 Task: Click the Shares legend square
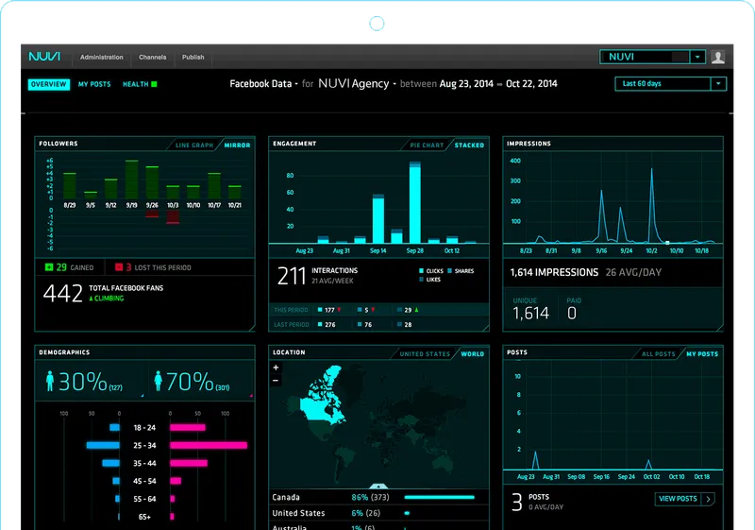[450, 271]
